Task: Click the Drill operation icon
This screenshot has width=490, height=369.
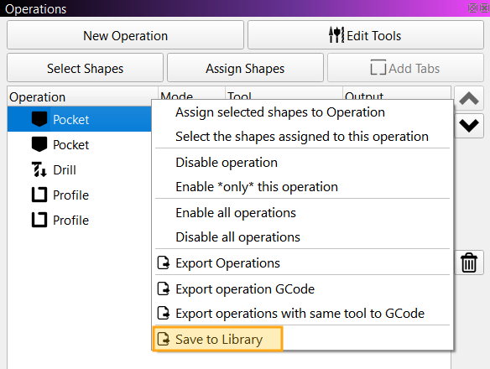Action: [39, 169]
